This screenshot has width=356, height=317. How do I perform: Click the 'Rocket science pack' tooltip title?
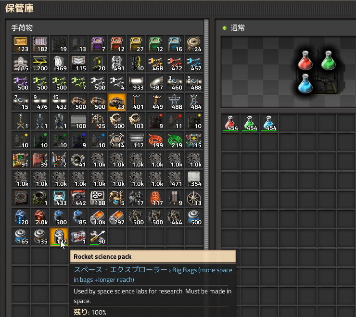point(102,256)
